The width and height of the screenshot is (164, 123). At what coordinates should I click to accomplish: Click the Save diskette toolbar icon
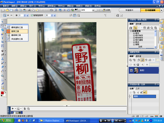pos(11,10)
